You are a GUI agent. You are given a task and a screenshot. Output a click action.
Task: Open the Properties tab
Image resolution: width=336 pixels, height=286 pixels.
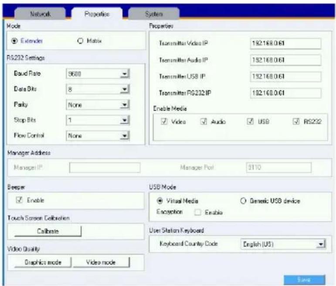click(x=97, y=14)
